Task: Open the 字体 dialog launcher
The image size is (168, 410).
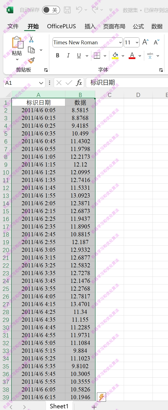Action: [161, 70]
